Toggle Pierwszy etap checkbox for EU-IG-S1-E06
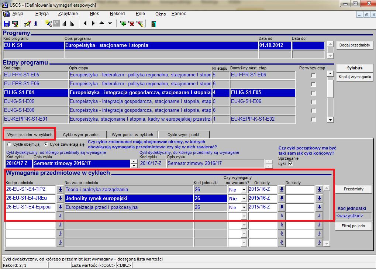The image size is (376, 269). (313, 111)
